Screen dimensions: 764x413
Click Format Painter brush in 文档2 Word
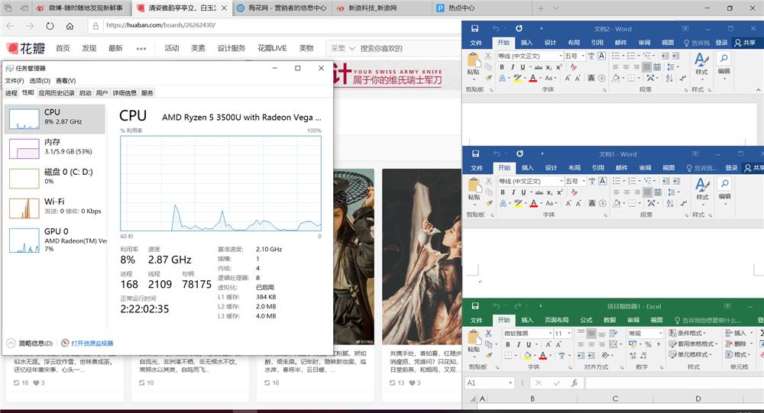point(489,78)
